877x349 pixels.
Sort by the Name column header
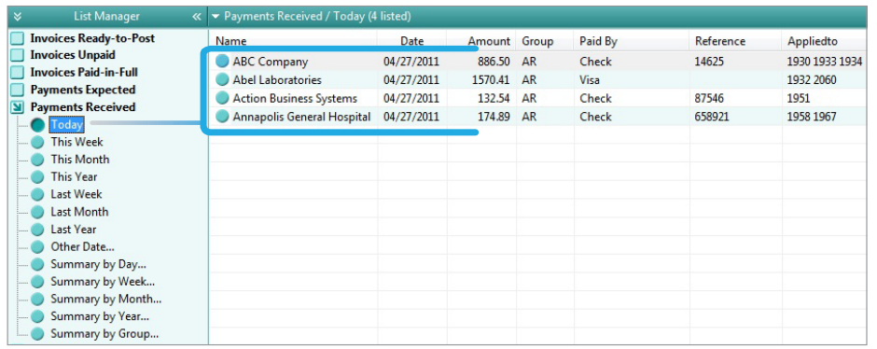point(231,41)
